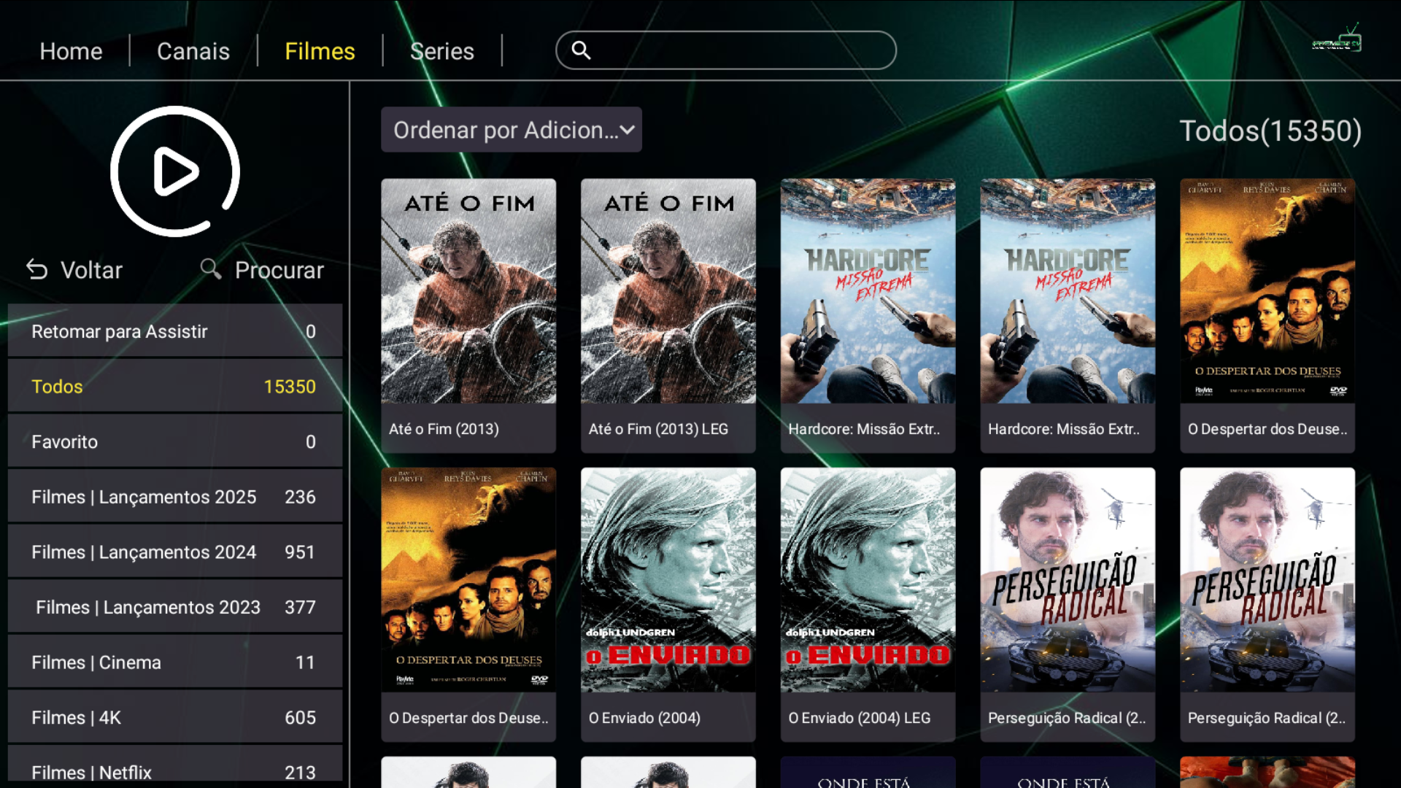Image resolution: width=1401 pixels, height=788 pixels.
Task: Select the Filmes | 4K category
Action: pyautogui.click(x=175, y=718)
